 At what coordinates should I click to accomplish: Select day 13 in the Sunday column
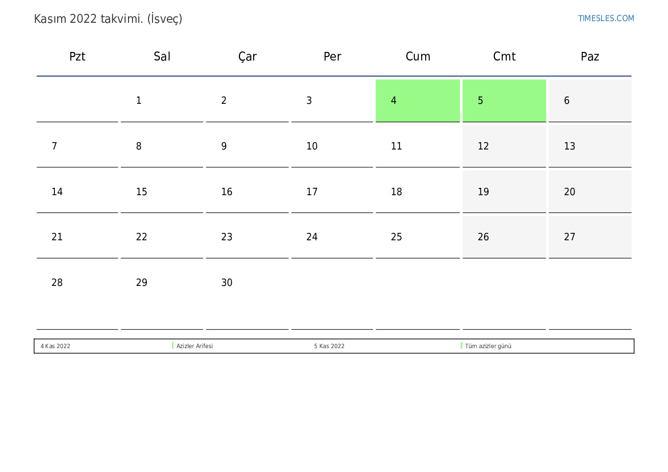click(x=570, y=146)
